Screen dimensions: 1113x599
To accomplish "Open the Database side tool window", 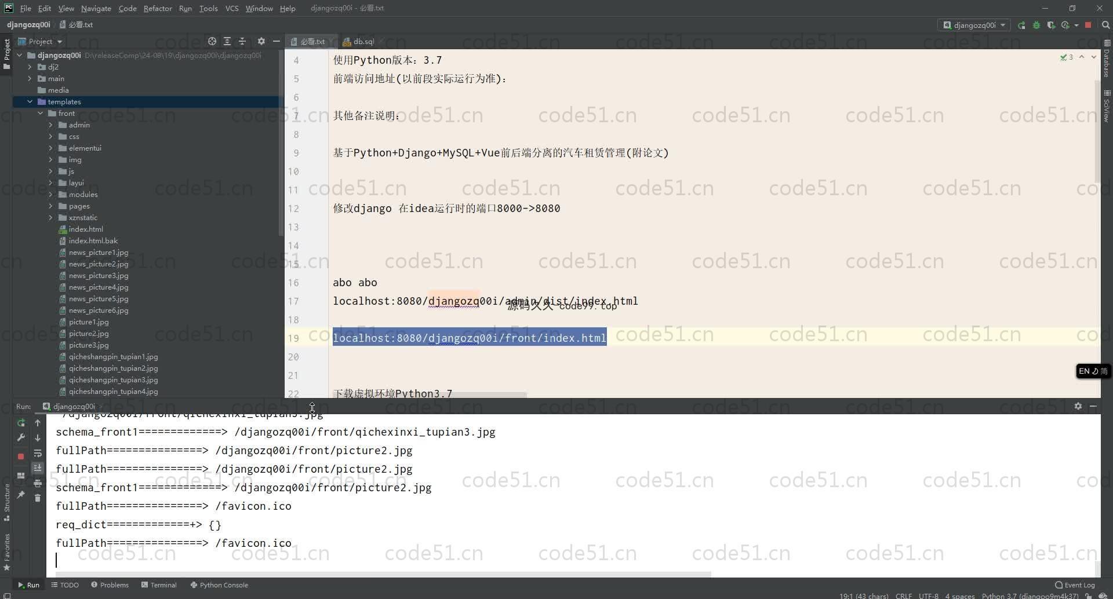I will point(1107,59).
